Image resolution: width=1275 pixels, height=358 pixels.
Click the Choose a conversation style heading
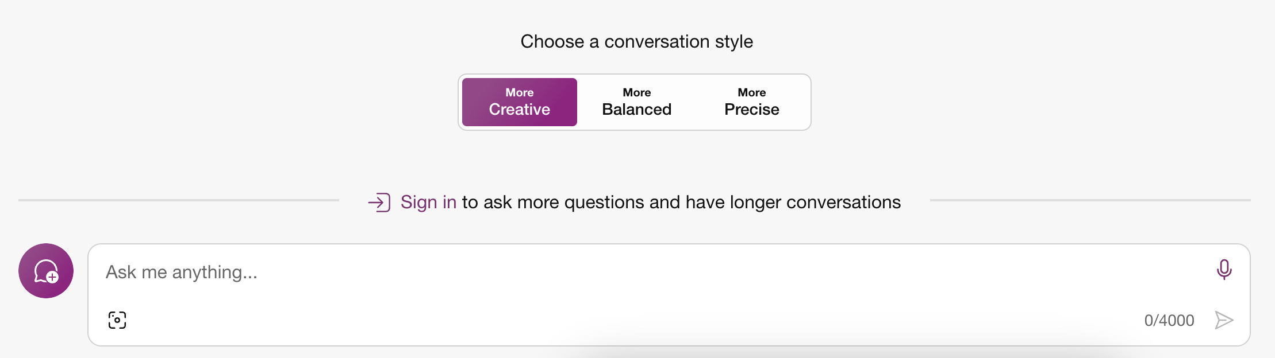pos(636,41)
